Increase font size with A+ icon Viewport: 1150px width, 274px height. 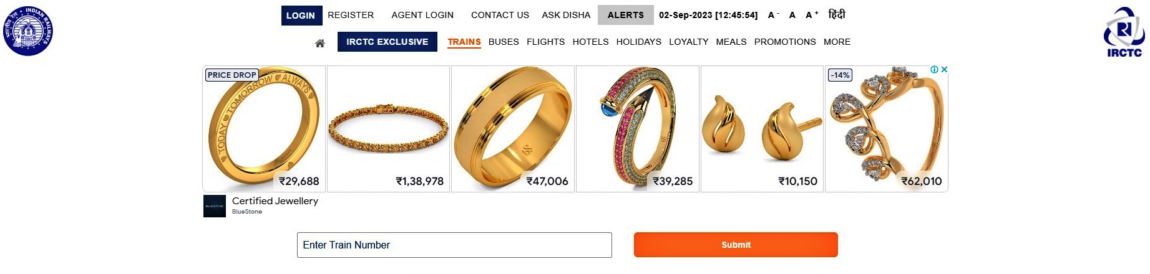pyautogui.click(x=812, y=15)
